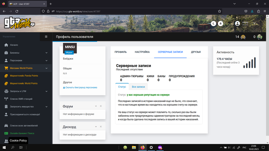Toggle the sidebar with hamburger menu icon

pos(46,36)
